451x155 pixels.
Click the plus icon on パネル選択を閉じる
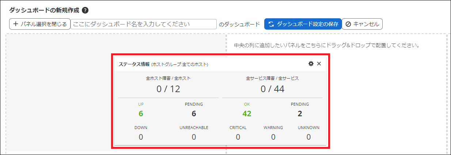point(16,24)
